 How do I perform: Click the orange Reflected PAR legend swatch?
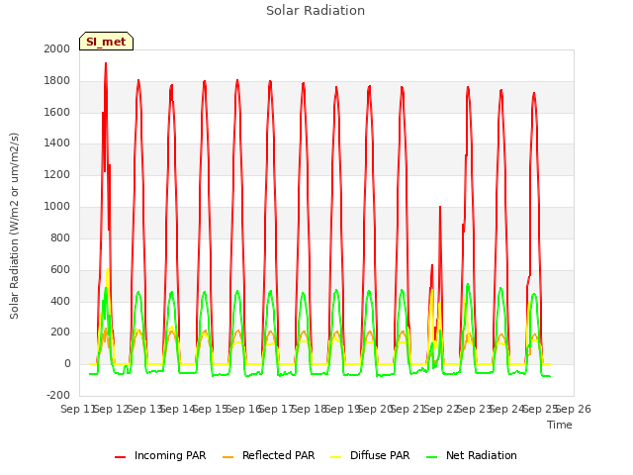tap(228, 457)
